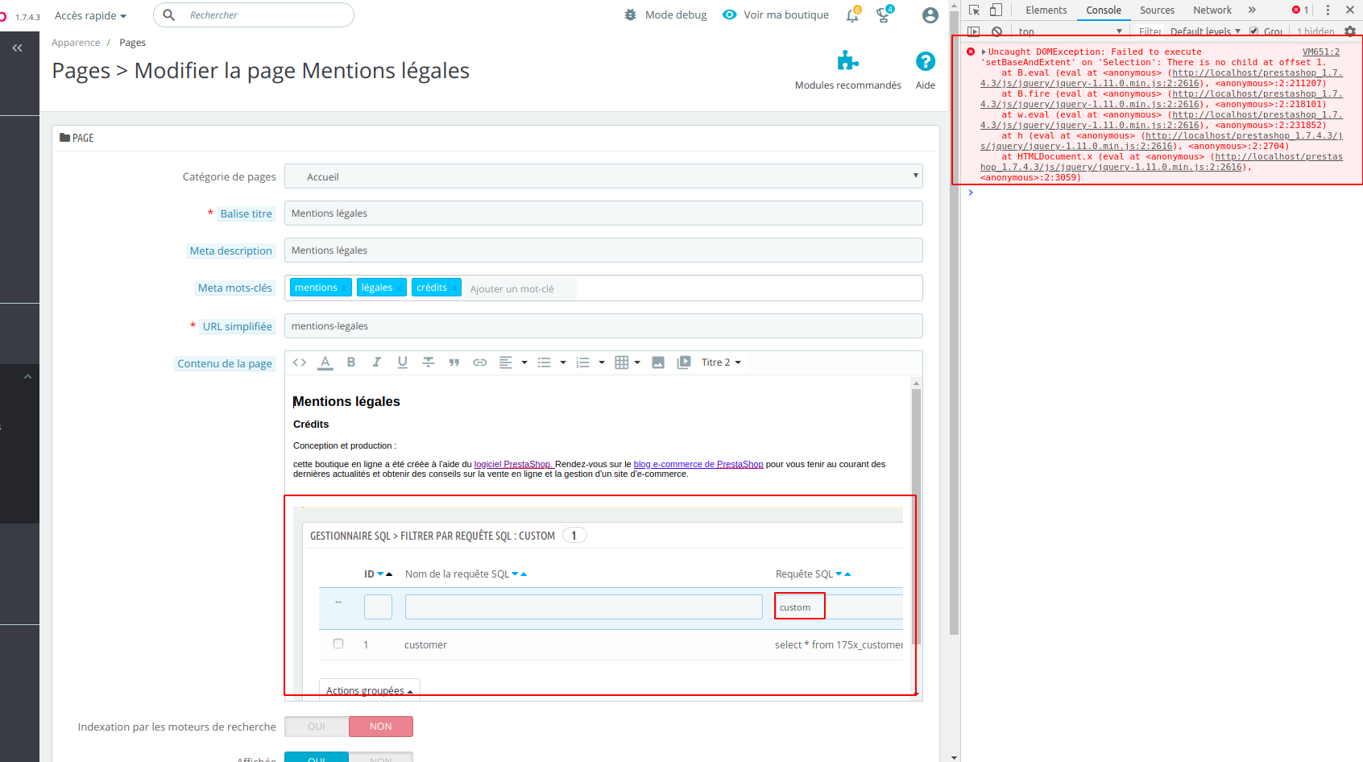Clear the console log
1363x762 pixels.
tap(997, 31)
